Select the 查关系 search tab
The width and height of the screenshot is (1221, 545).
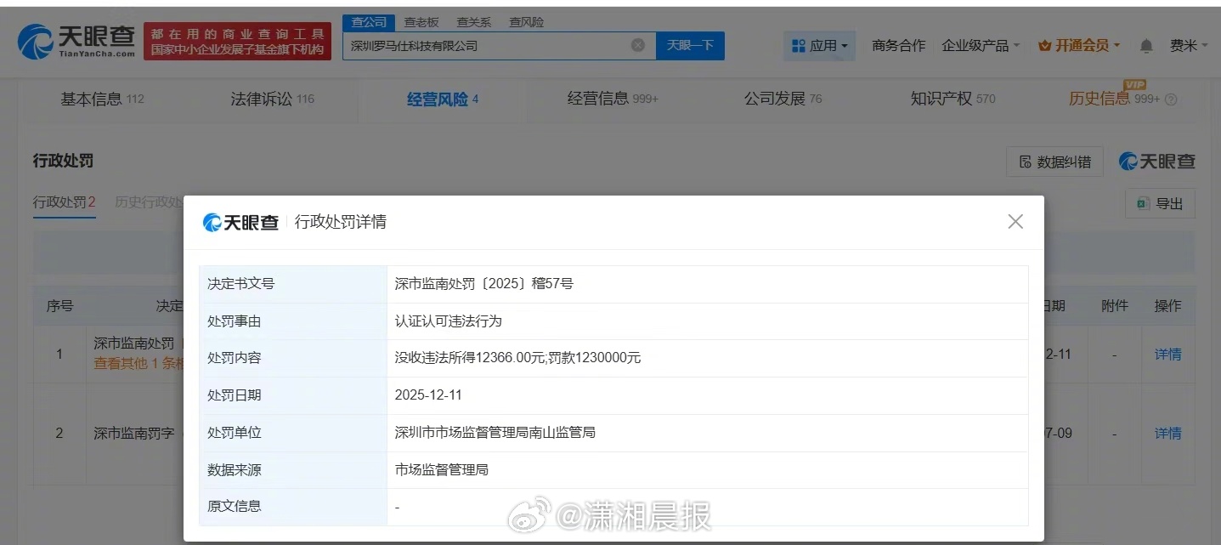(x=473, y=22)
